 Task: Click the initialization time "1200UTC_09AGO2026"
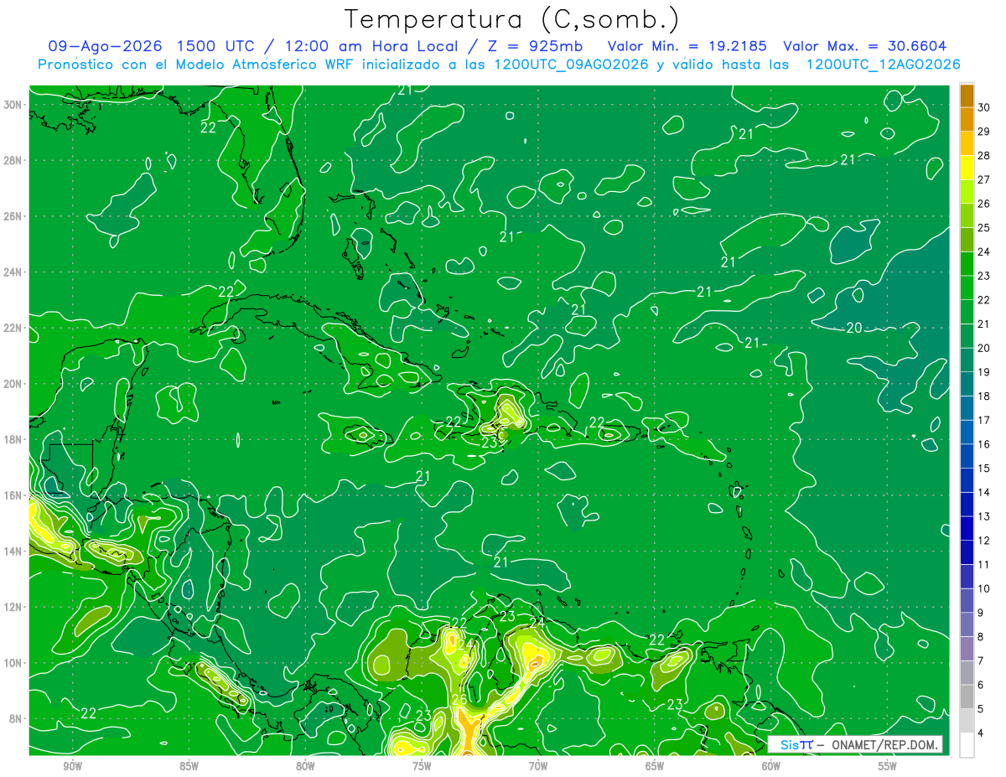coord(571,65)
